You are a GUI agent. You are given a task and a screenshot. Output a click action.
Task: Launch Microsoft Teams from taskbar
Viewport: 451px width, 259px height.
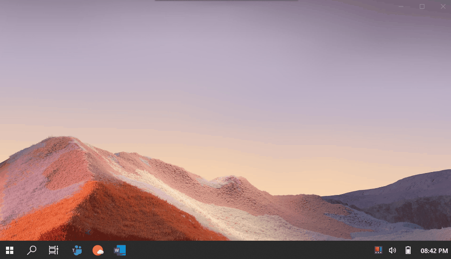coord(77,250)
